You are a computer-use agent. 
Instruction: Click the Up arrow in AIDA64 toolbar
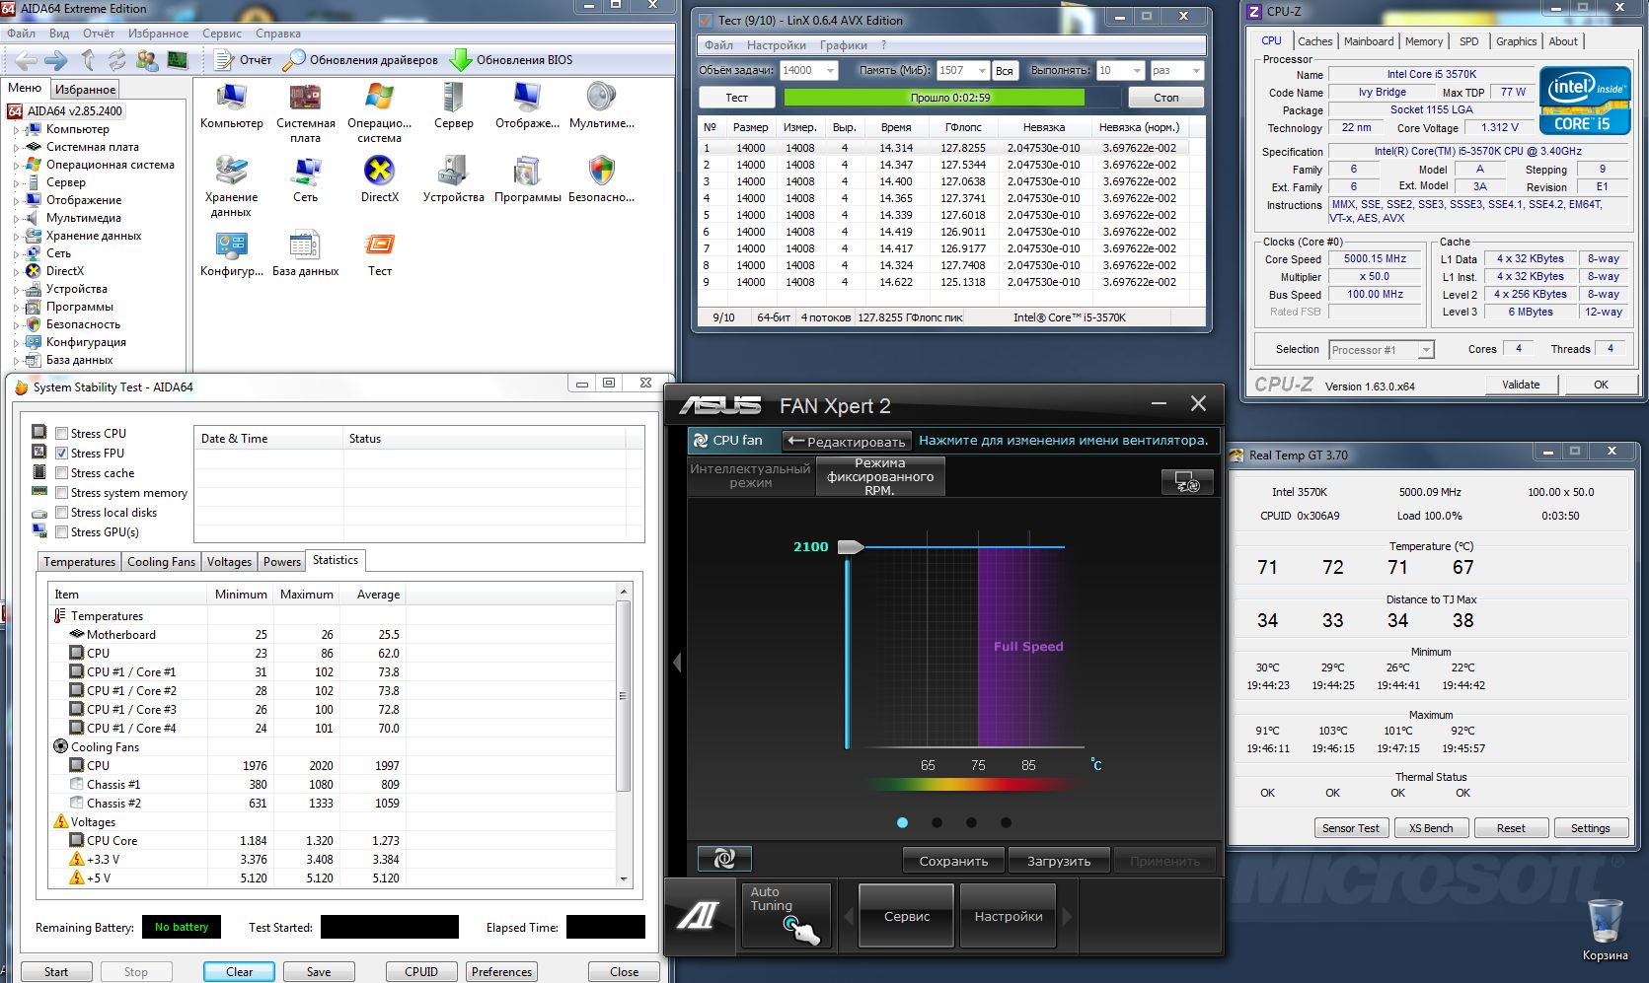point(88,60)
